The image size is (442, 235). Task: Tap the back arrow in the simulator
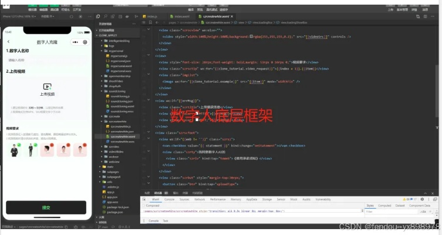pyautogui.click(x=8, y=42)
